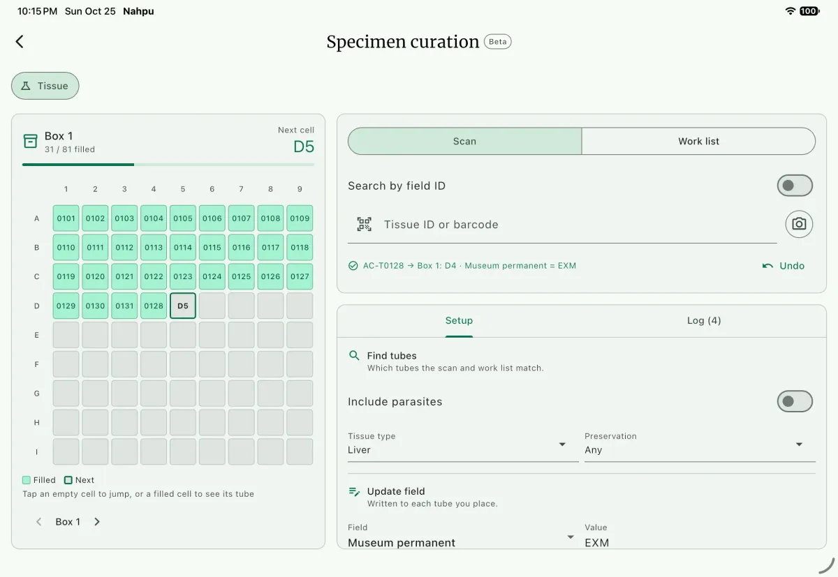838x577 pixels.
Task: Click the last scan status message AC-T0128
Action: pos(469,266)
